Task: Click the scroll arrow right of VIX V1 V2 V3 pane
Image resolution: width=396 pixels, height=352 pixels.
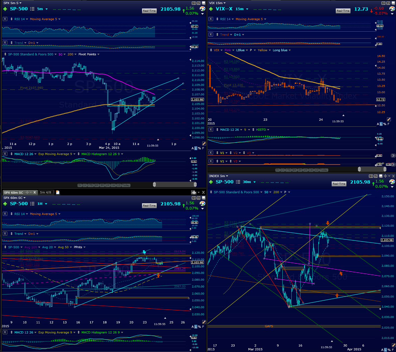Action: [x=393, y=156]
